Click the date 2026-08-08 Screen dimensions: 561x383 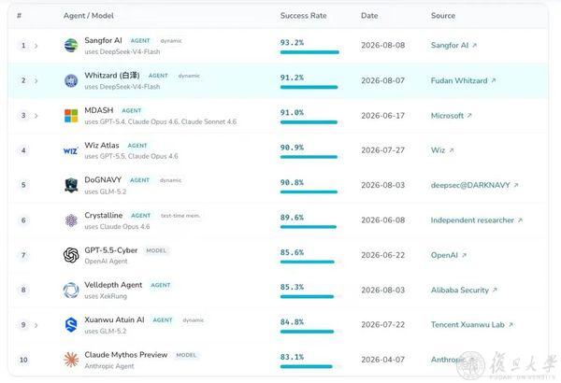coord(382,46)
